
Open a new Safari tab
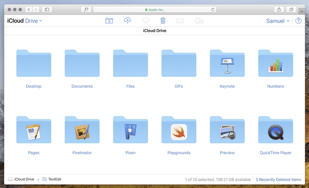[301, 11]
